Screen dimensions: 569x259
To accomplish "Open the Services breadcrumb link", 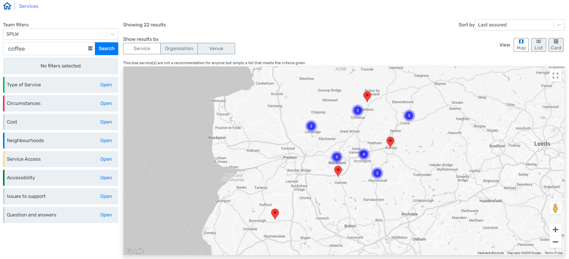I will (x=29, y=6).
